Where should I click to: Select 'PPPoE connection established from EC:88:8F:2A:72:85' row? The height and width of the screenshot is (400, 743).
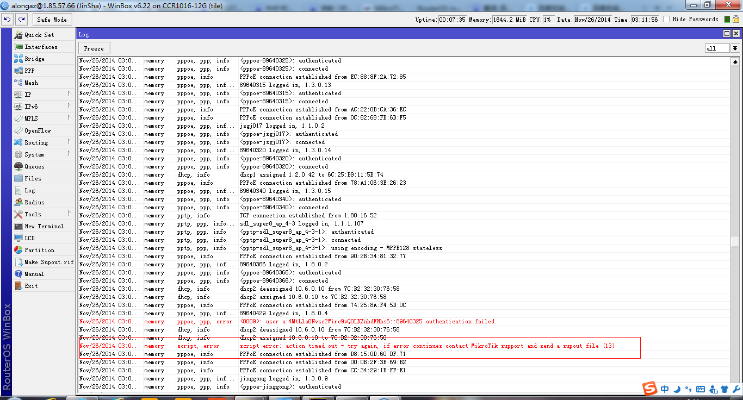(x=404, y=77)
